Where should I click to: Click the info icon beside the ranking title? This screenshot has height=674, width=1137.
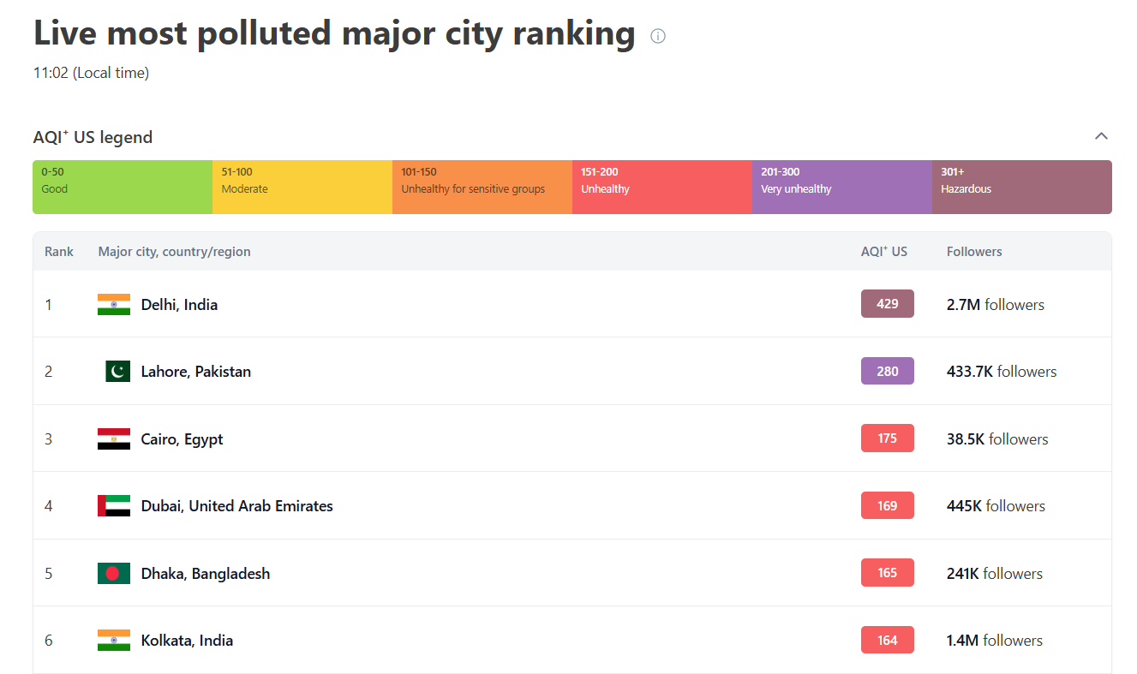click(658, 36)
